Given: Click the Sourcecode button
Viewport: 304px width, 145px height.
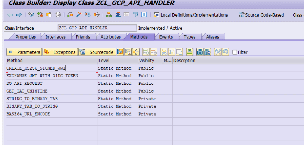Looking at the screenshot, I should [97, 52].
